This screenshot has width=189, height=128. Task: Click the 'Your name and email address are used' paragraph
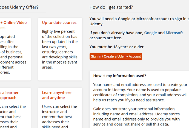click(140, 92)
